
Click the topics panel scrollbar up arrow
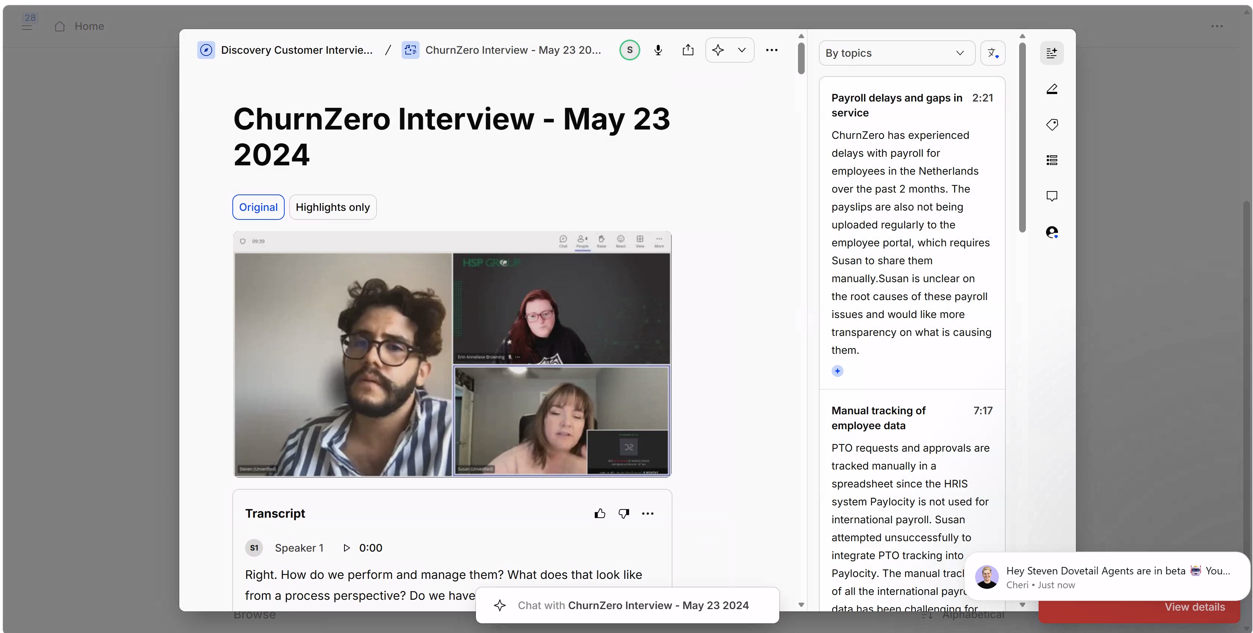pyautogui.click(x=1022, y=36)
